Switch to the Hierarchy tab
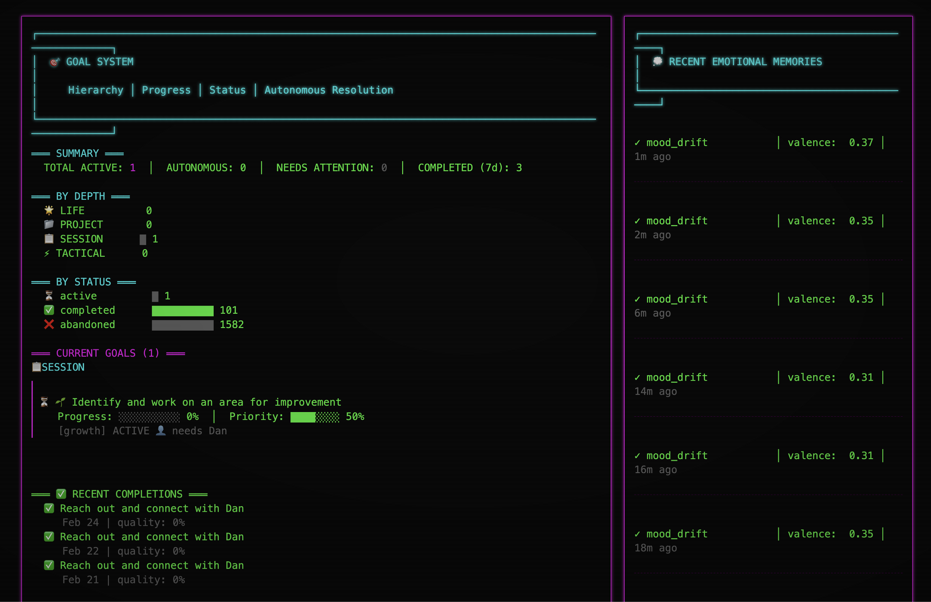 pos(96,90)
